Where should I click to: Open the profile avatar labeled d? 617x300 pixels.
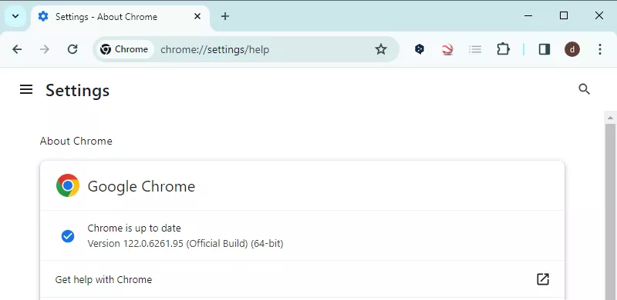[x=572, y=49]
